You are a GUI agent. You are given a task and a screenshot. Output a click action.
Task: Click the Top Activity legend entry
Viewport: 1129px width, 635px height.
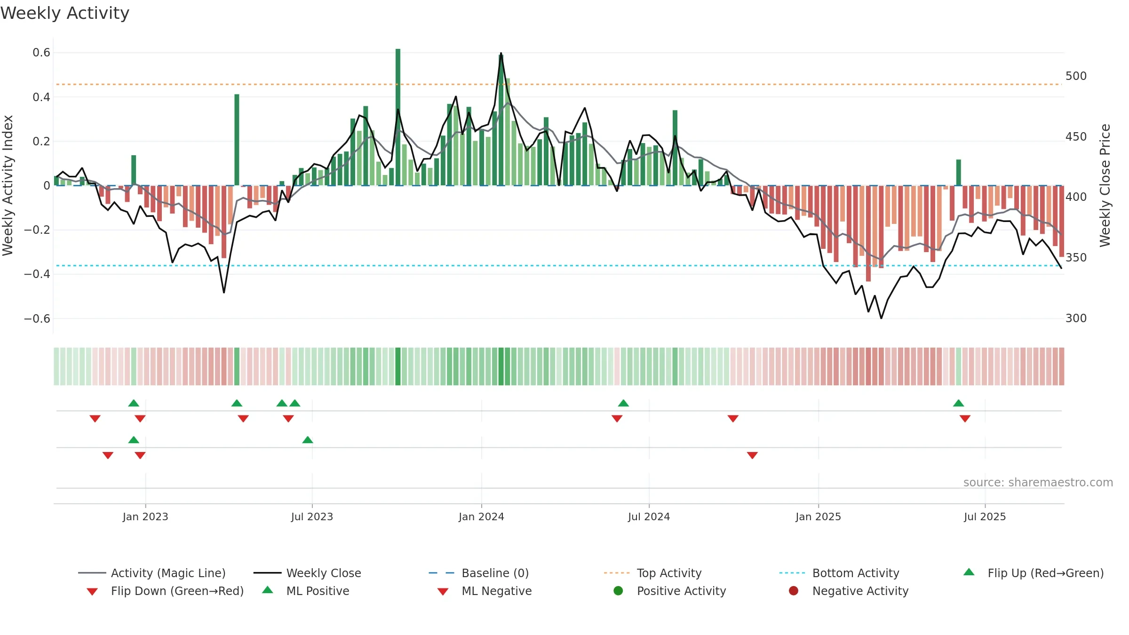click(653, 573)
